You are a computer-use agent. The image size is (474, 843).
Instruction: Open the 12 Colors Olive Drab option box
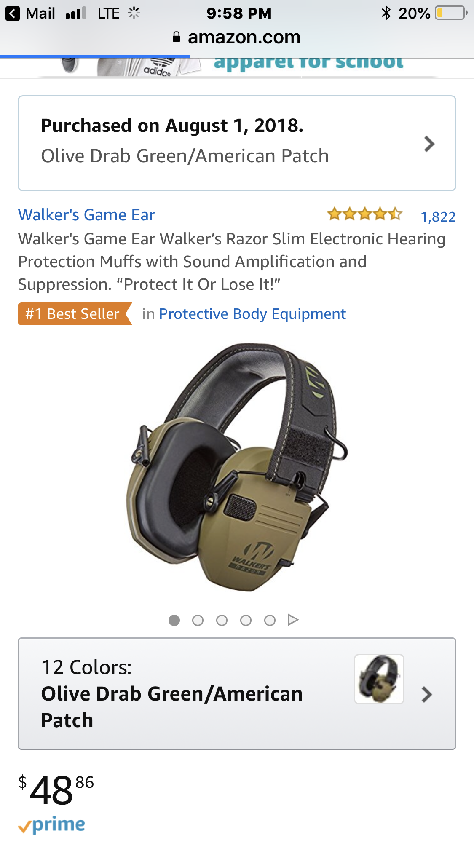237,693
